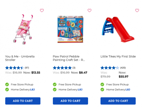The height and width of the screenshot is (108, 142).
Task: Change L8J postal code under slide delivery
Action: coord(128,89)
